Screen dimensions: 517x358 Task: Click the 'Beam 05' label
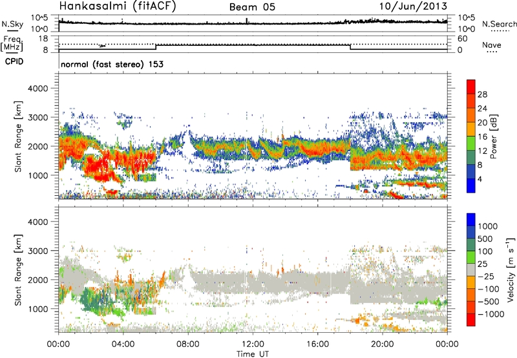coord(252,7)
